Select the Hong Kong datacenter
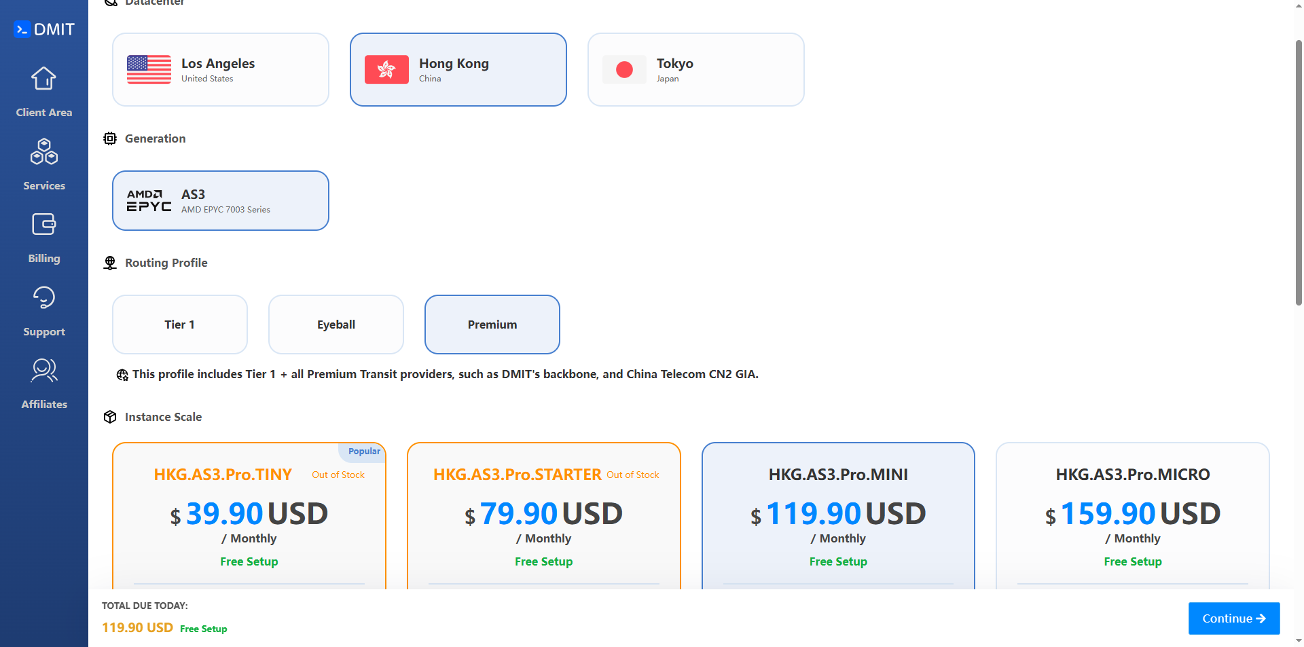The image size is (1304, 647). tap(458, 70)
